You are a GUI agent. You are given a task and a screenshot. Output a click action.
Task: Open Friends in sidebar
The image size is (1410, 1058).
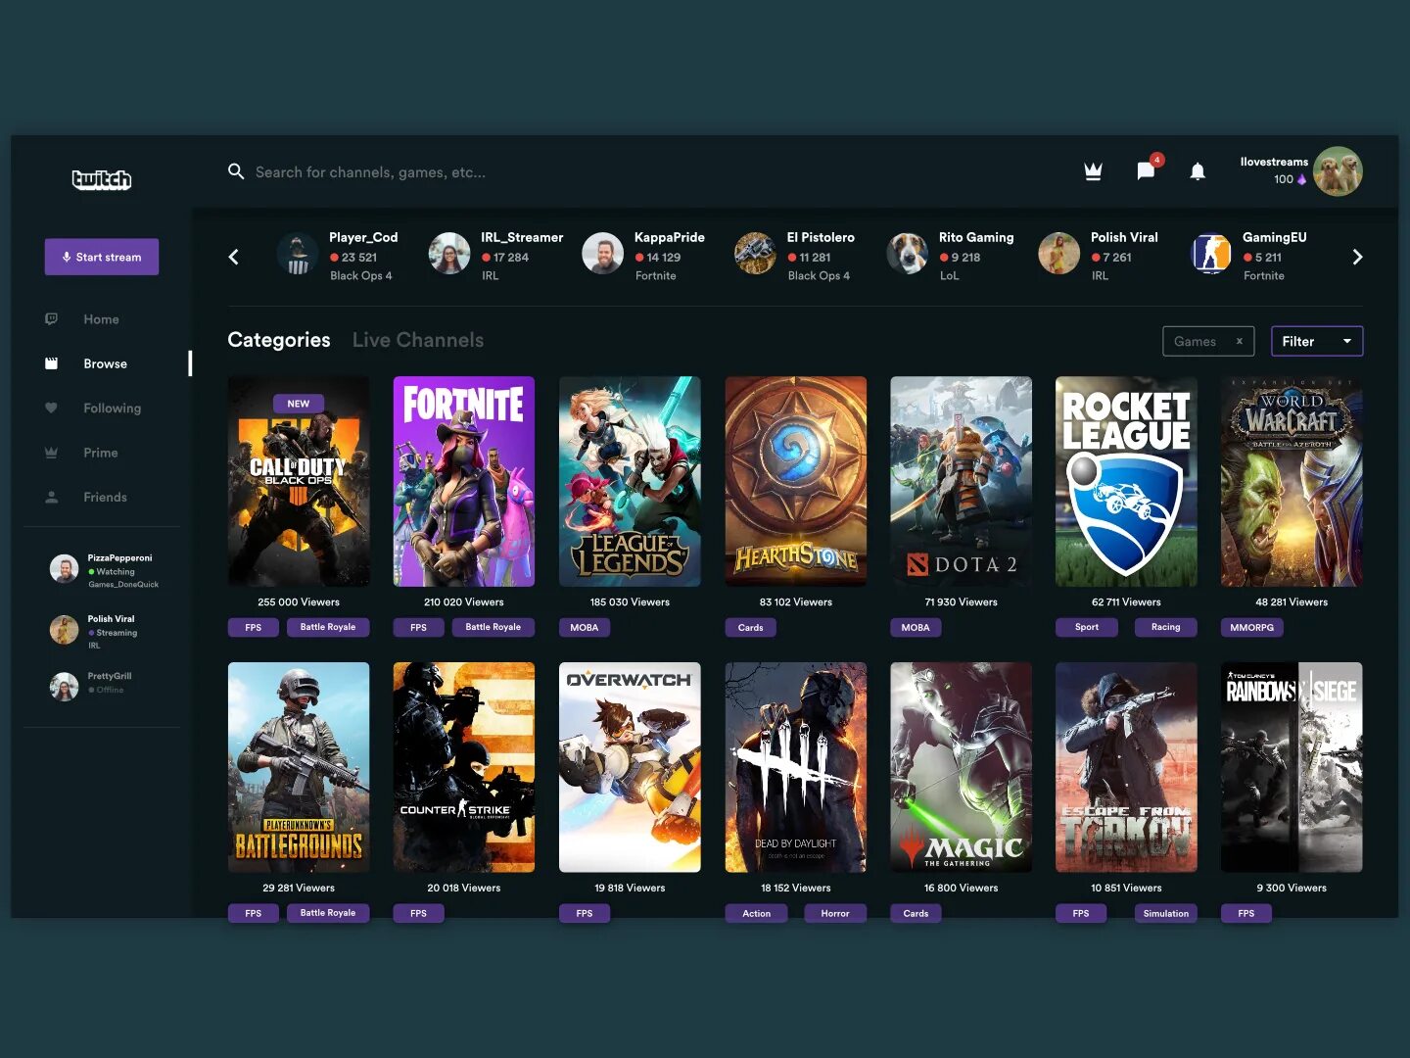pos(105,498)
